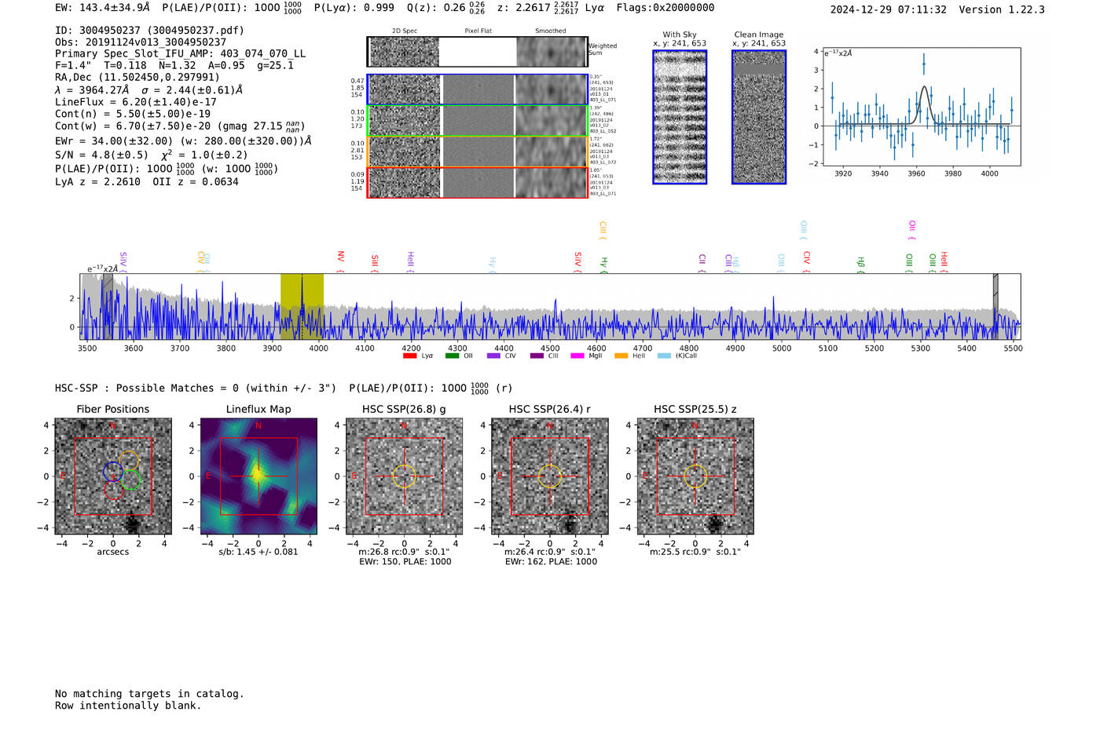Click 'No matching targets in catalog.' text
Screen dimensions: 1100x748
click(149, 694)
